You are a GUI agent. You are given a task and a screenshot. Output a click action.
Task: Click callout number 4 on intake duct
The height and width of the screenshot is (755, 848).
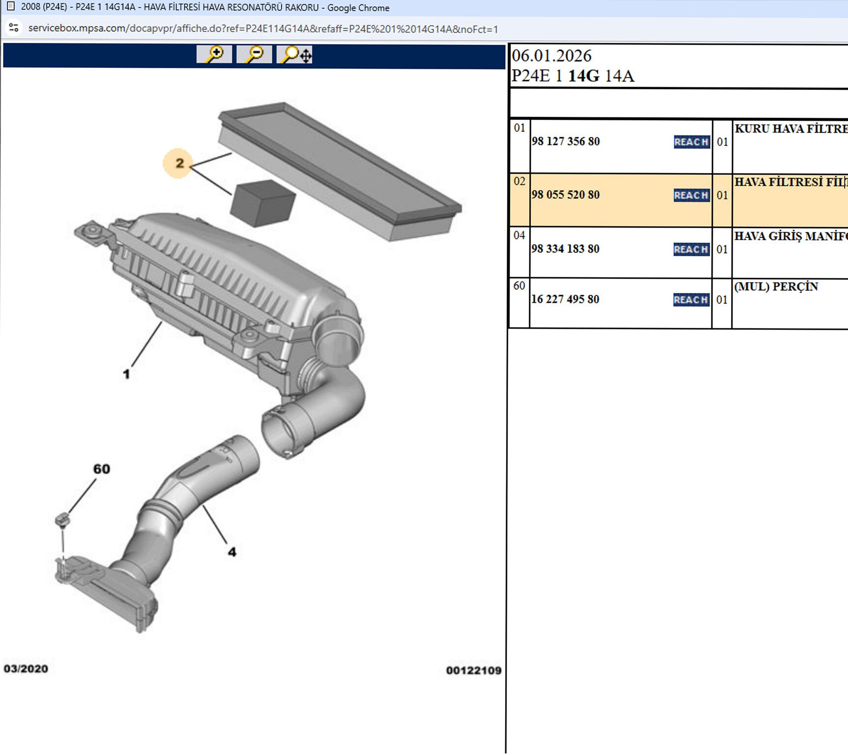click(232, 552)
